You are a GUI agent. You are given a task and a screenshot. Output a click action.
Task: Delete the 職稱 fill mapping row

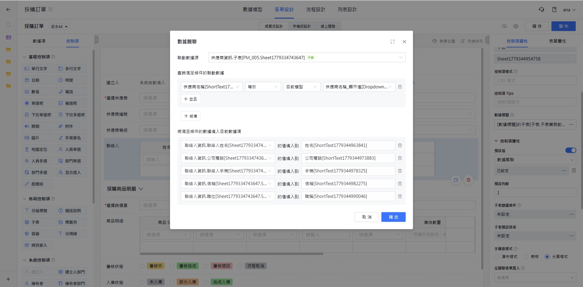pyautogui.click(x=400, y=196)
